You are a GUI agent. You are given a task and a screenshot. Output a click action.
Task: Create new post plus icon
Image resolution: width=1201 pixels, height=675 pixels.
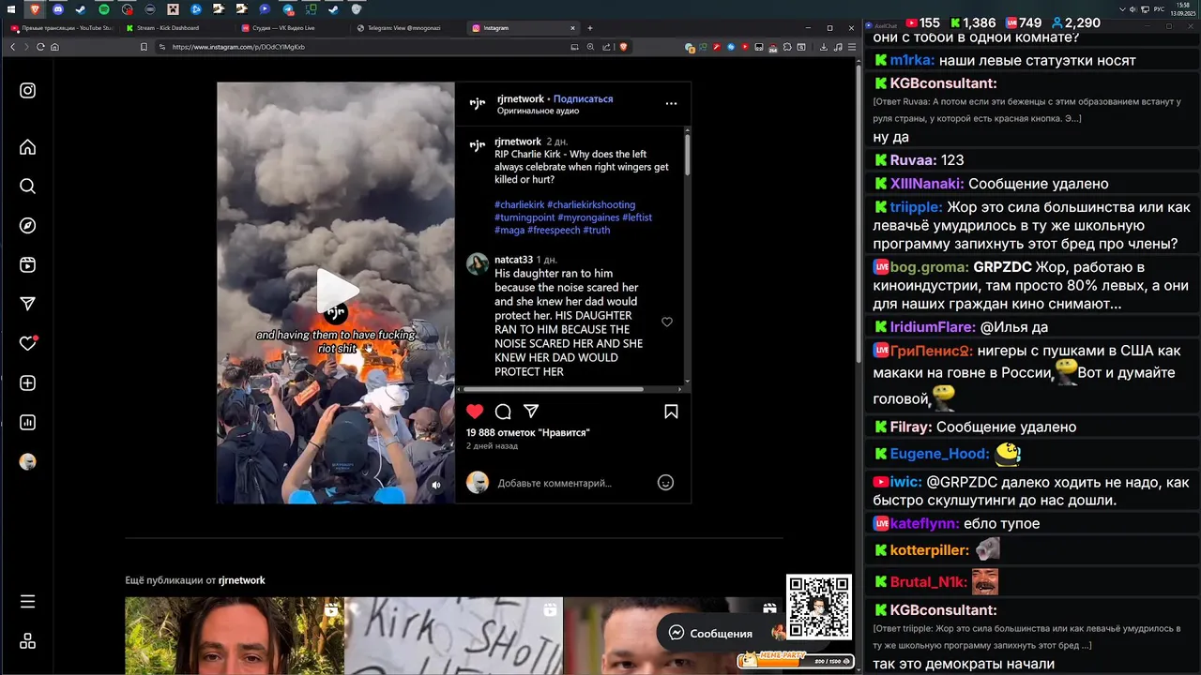tap(27, 383)
